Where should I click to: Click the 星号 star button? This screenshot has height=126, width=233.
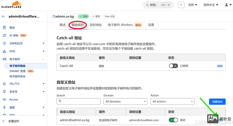(x=96, y=16)
